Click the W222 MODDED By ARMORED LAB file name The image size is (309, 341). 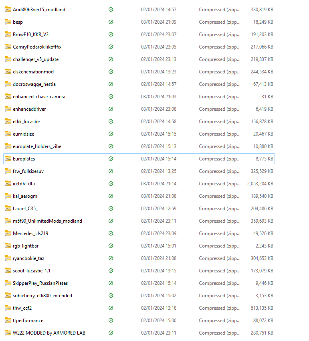pos(49,333)
